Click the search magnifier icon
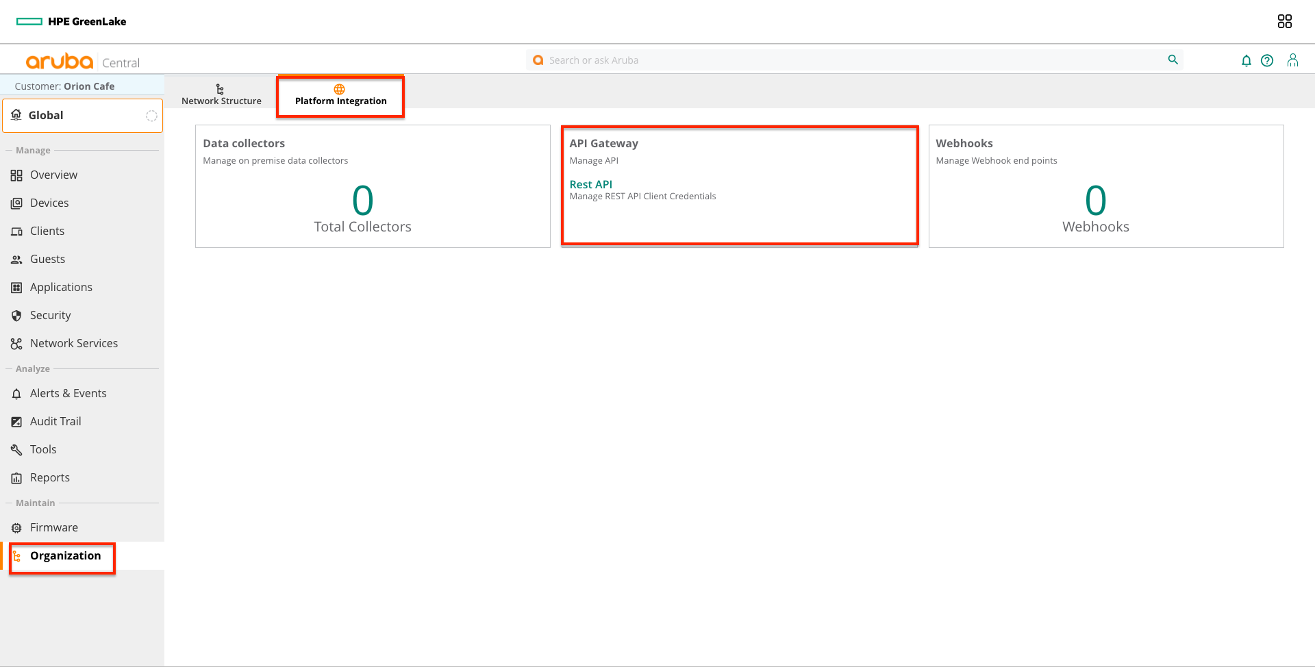This screenshot has height=667, width=1315. (x=1173, y=60)
